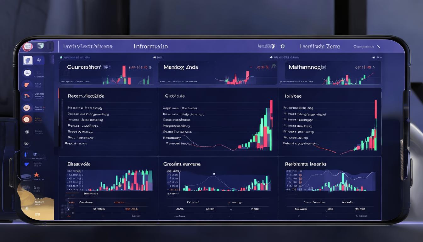
Task: Select the white feather icon in sidebar
Action: pyautogui.click(x=28, y=60)
